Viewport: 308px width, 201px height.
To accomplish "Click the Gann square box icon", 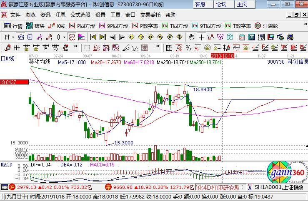I will 106,48.
